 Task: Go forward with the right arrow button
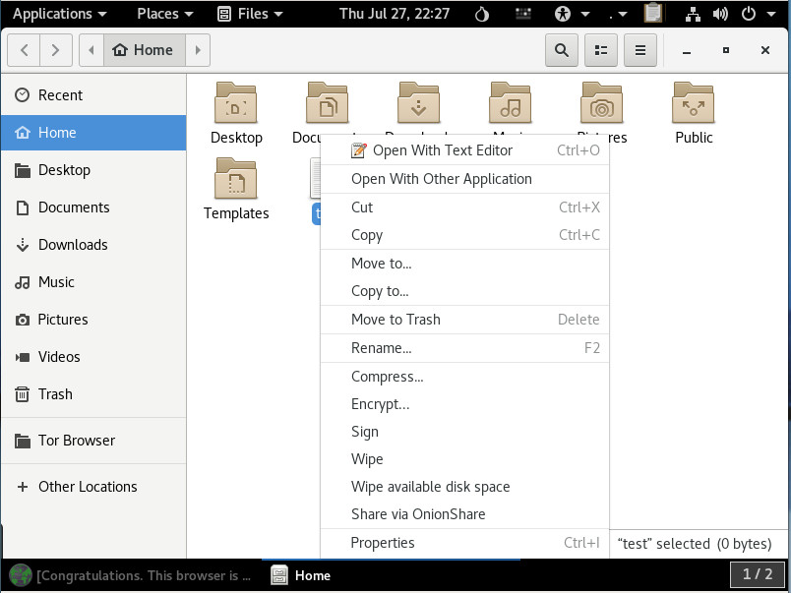pyautogui.click(x=56, y=50)
